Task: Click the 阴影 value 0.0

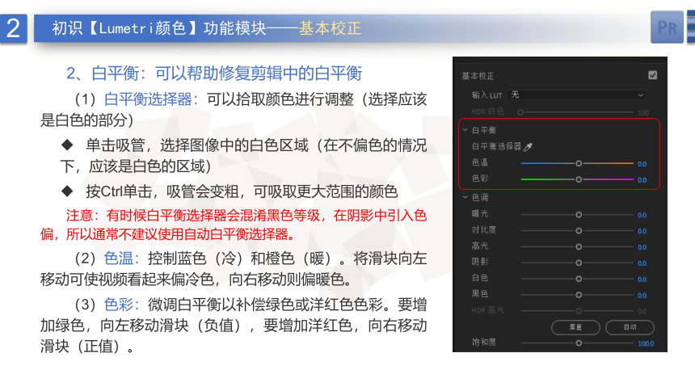Action: [x=642, y=263]
